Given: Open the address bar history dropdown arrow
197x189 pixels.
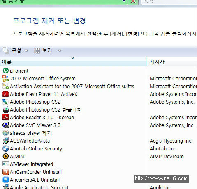Looking at the screenshot, I should click(x=124, y=1).
